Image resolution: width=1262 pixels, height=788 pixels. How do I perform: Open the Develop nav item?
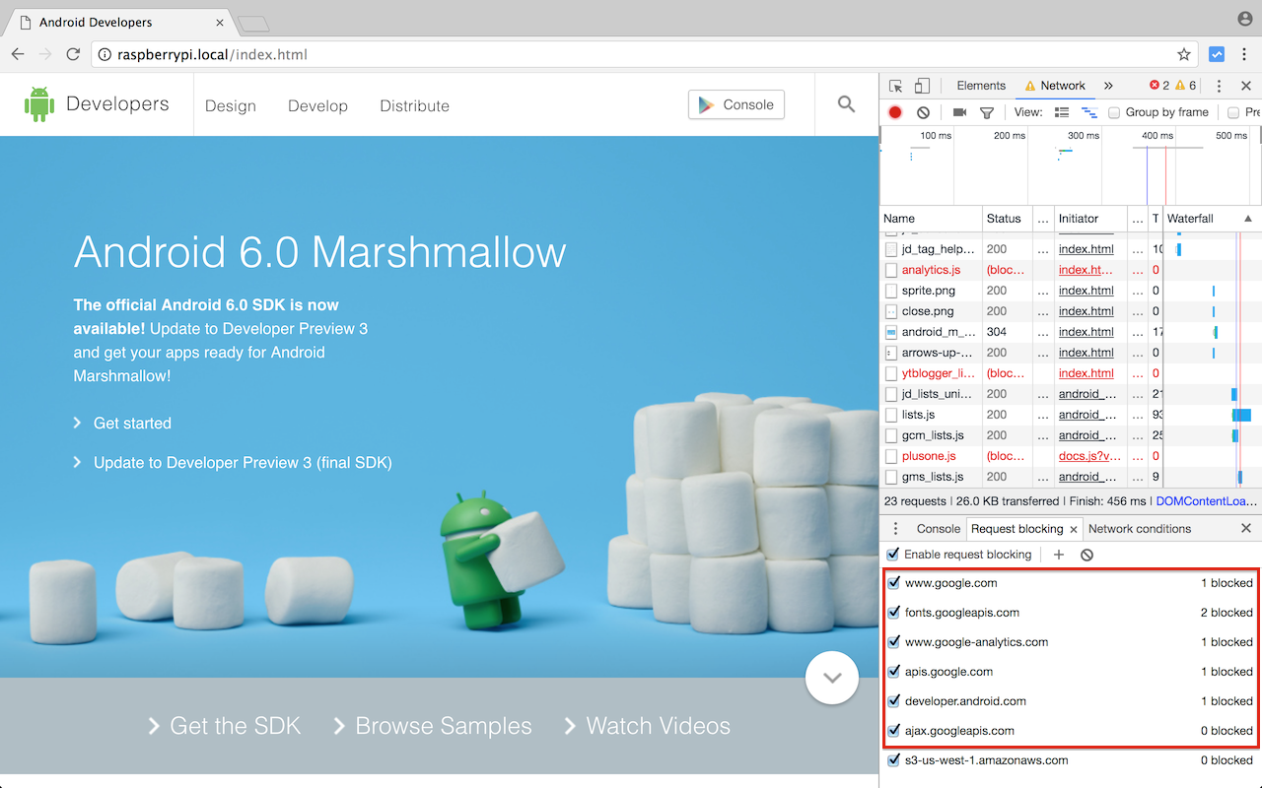click(317, 105)
